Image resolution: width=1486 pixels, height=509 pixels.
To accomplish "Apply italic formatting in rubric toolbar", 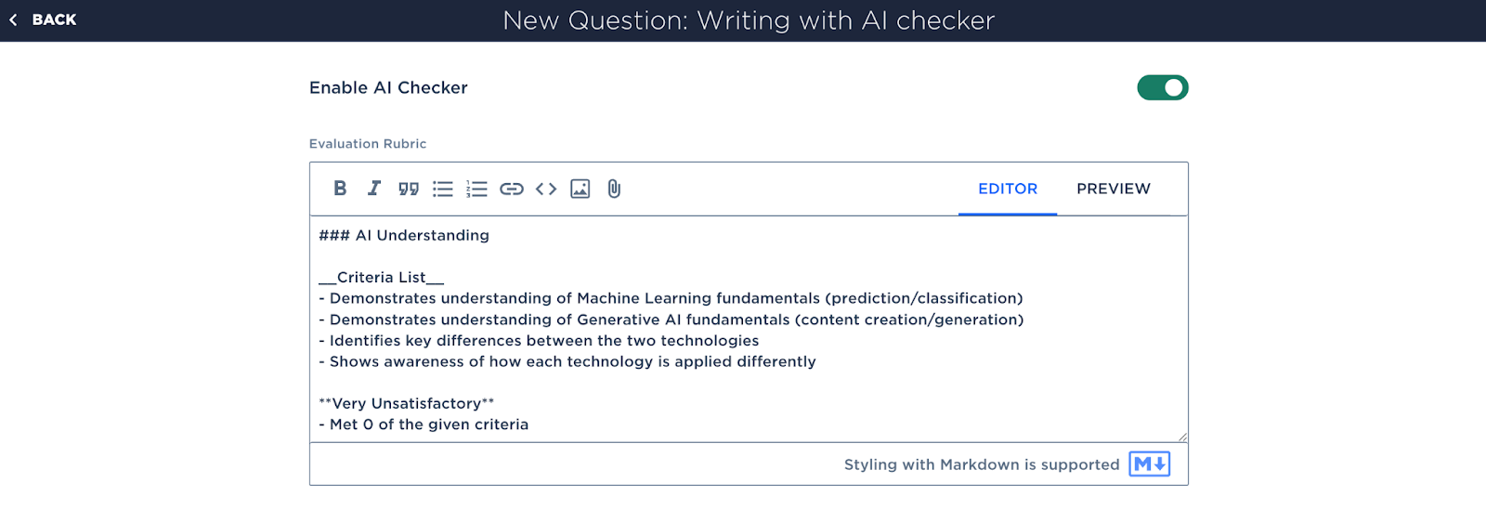I will point(374,189).
